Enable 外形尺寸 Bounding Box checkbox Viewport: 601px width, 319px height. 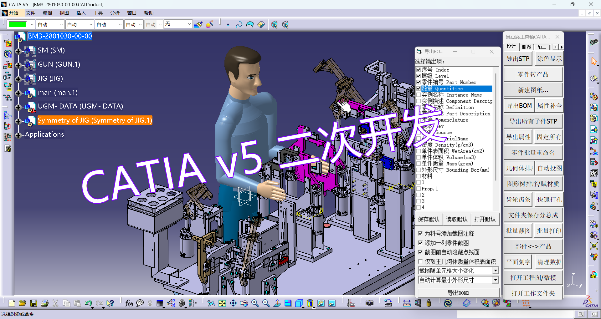(419, 170)
